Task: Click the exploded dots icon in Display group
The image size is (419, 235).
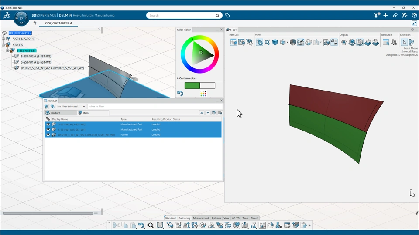Action: coord(344,42)
